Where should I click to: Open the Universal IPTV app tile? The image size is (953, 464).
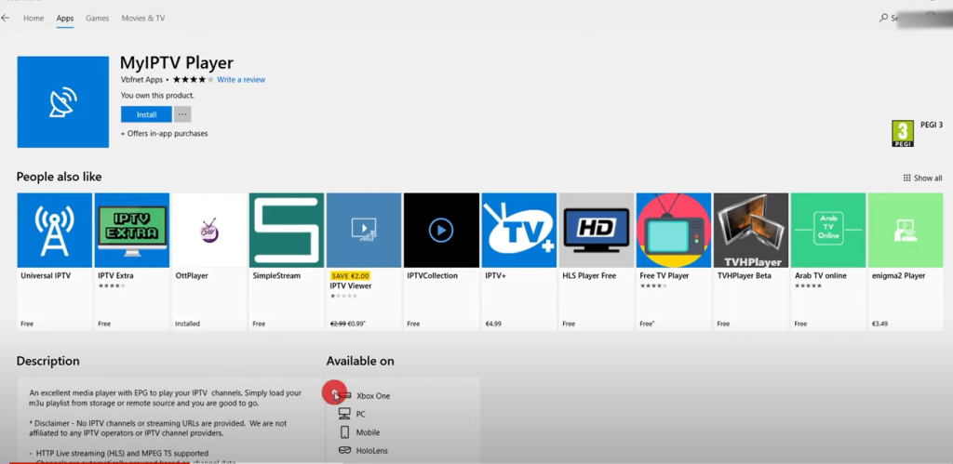[x=55, y=262]
